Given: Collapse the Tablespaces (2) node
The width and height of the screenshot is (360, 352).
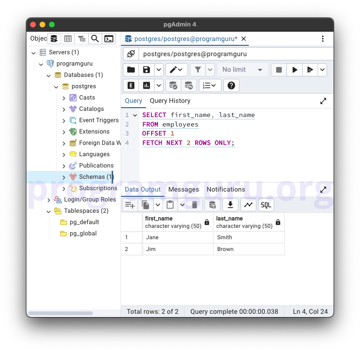Looking at the screenshot, I should (49, 211).
